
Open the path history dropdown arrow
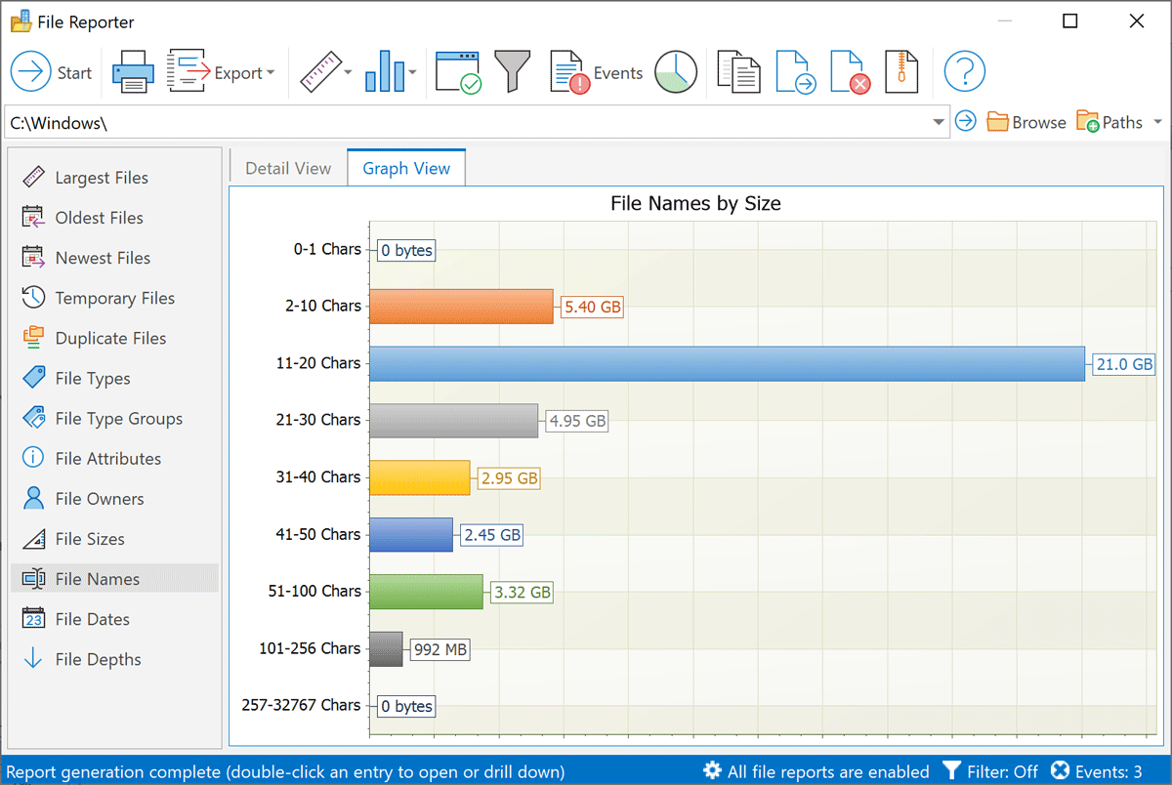point(938,121)
